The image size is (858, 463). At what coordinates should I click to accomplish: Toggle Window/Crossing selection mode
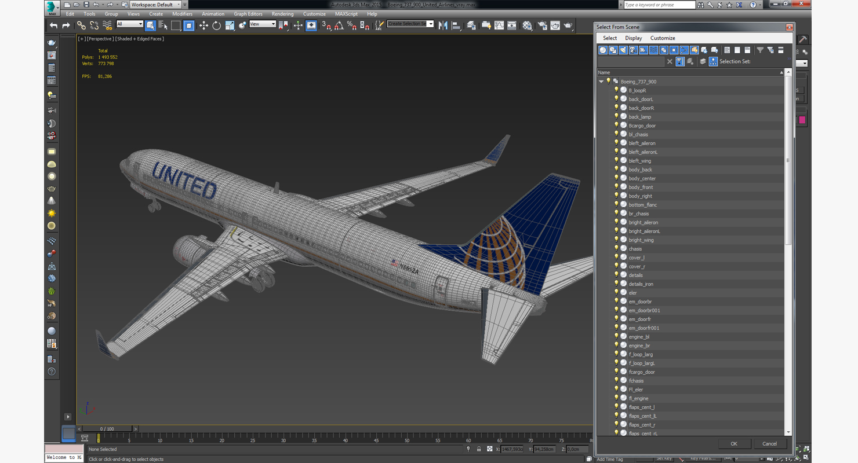pyautogui.click(x=189, y=25)
